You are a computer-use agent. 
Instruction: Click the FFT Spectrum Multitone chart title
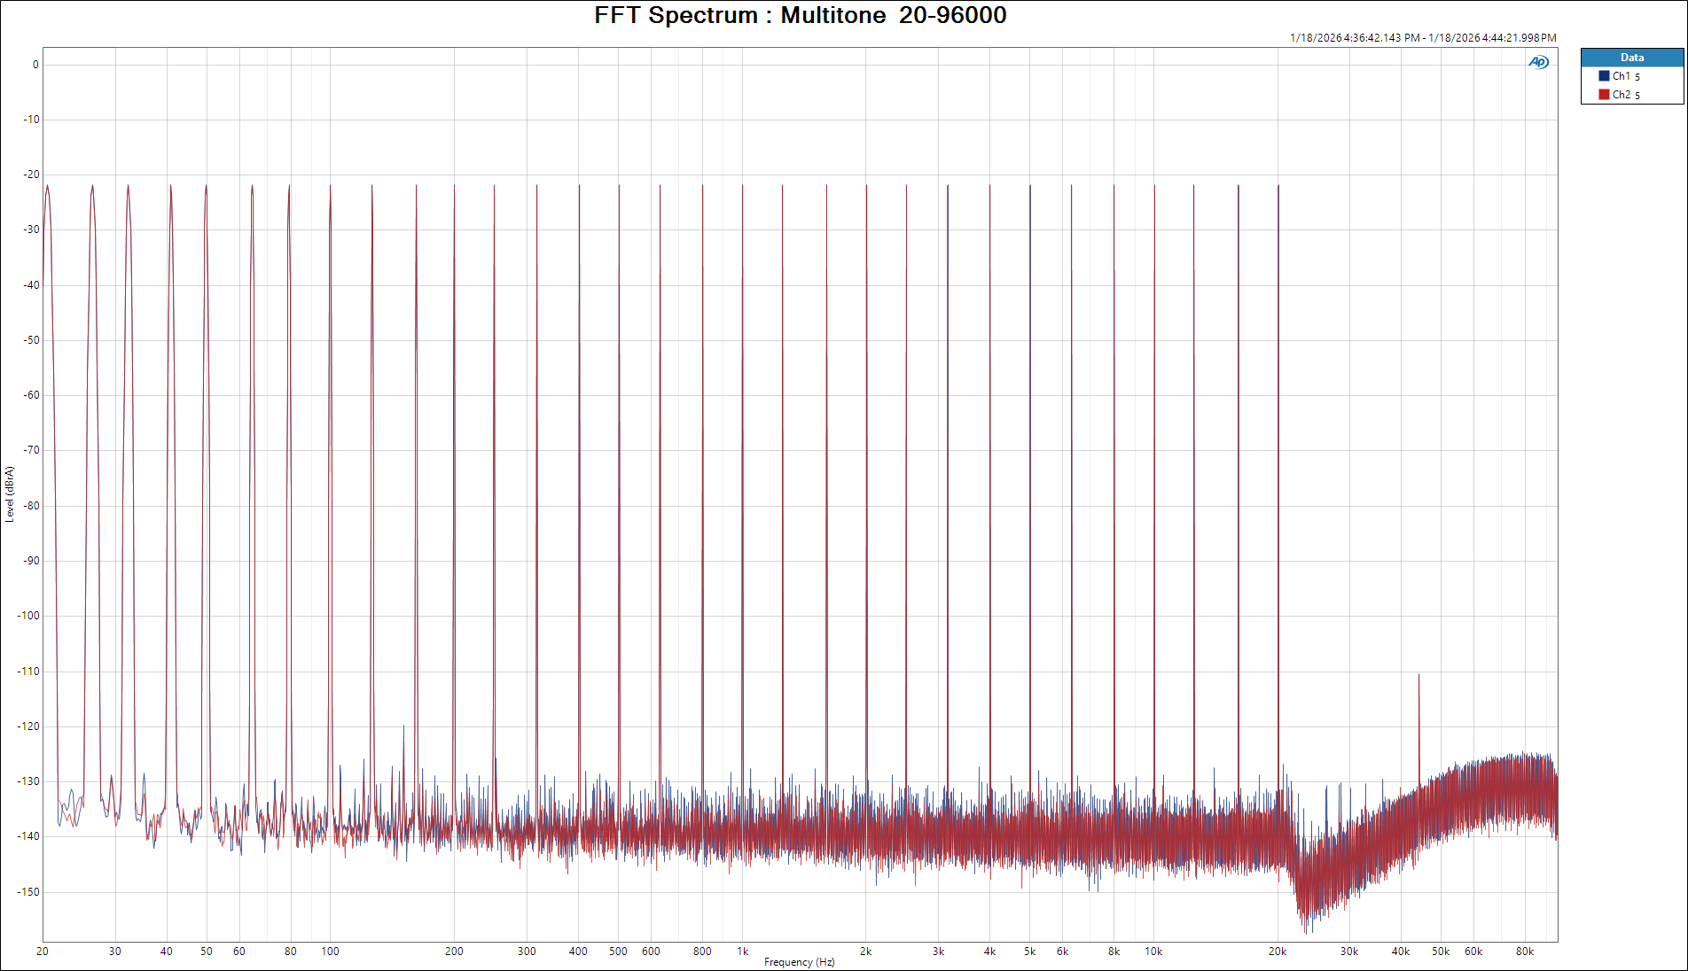[800, 15]
